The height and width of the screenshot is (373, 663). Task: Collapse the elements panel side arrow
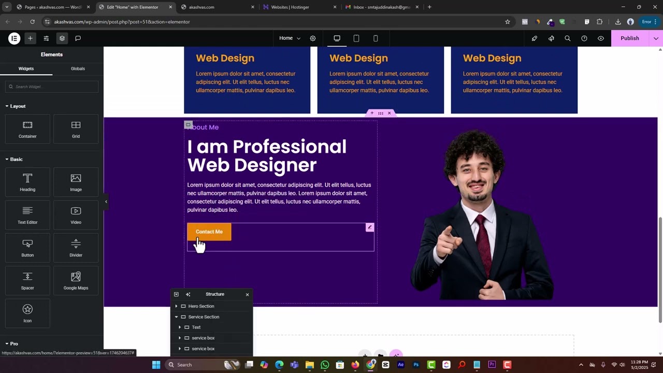pos(106,202)
